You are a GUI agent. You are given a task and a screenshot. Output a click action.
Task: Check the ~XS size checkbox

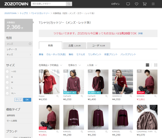click(7, 72)
